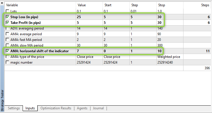Switch to the Optimization Results tab
Viewport: 212px width, 113px height.
pos(56,108)
